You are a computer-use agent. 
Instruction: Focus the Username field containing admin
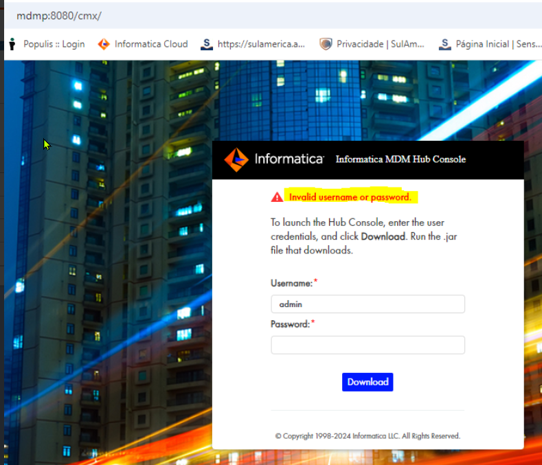[x=368, y=304]
